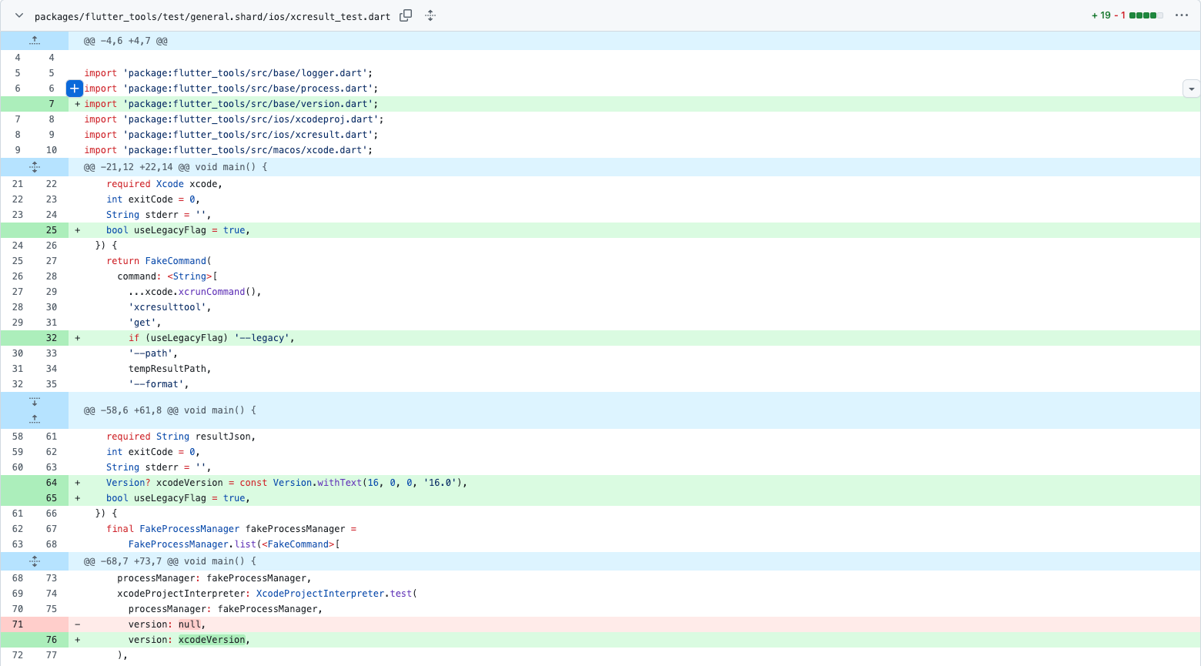Expand all lines in xcresult_test.dart
Screen dimensions: 1201x666
[430, 15]
